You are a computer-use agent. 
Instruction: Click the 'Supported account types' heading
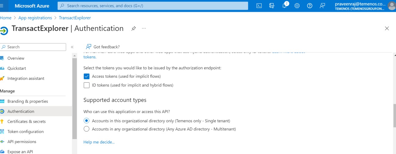[x=115, y=100]
